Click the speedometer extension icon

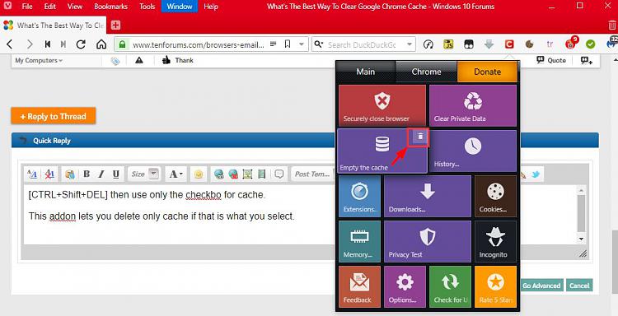(428, 44)
